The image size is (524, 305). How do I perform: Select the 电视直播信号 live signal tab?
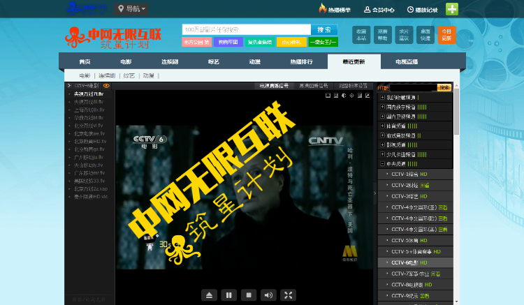tap(274, 86)
